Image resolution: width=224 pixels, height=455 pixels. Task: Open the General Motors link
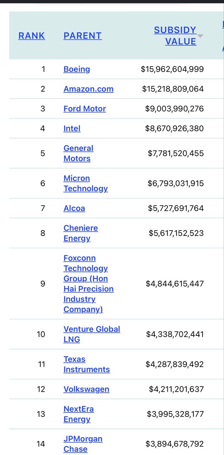pos(78,153)
